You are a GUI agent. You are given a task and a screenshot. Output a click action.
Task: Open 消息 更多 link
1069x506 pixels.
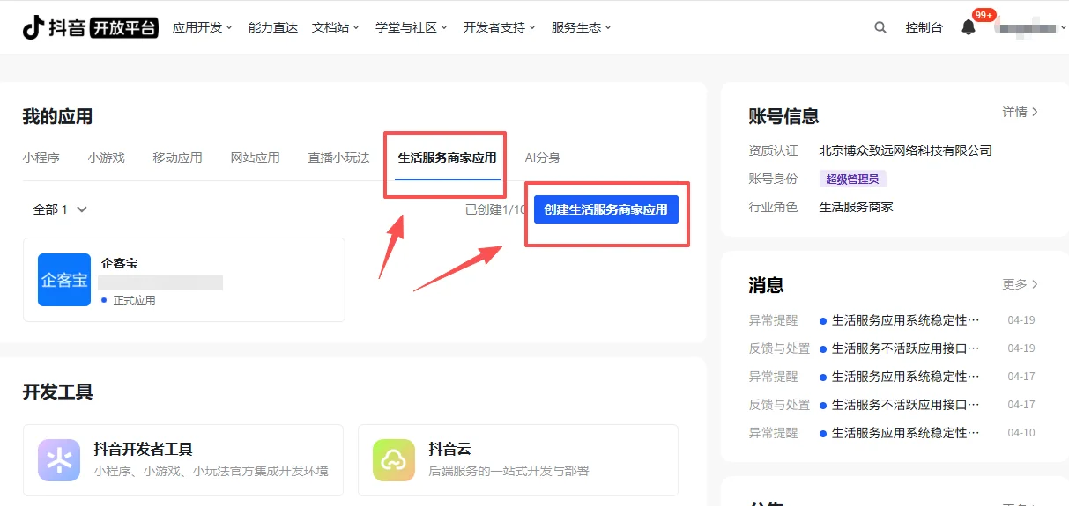[1021, 284]
